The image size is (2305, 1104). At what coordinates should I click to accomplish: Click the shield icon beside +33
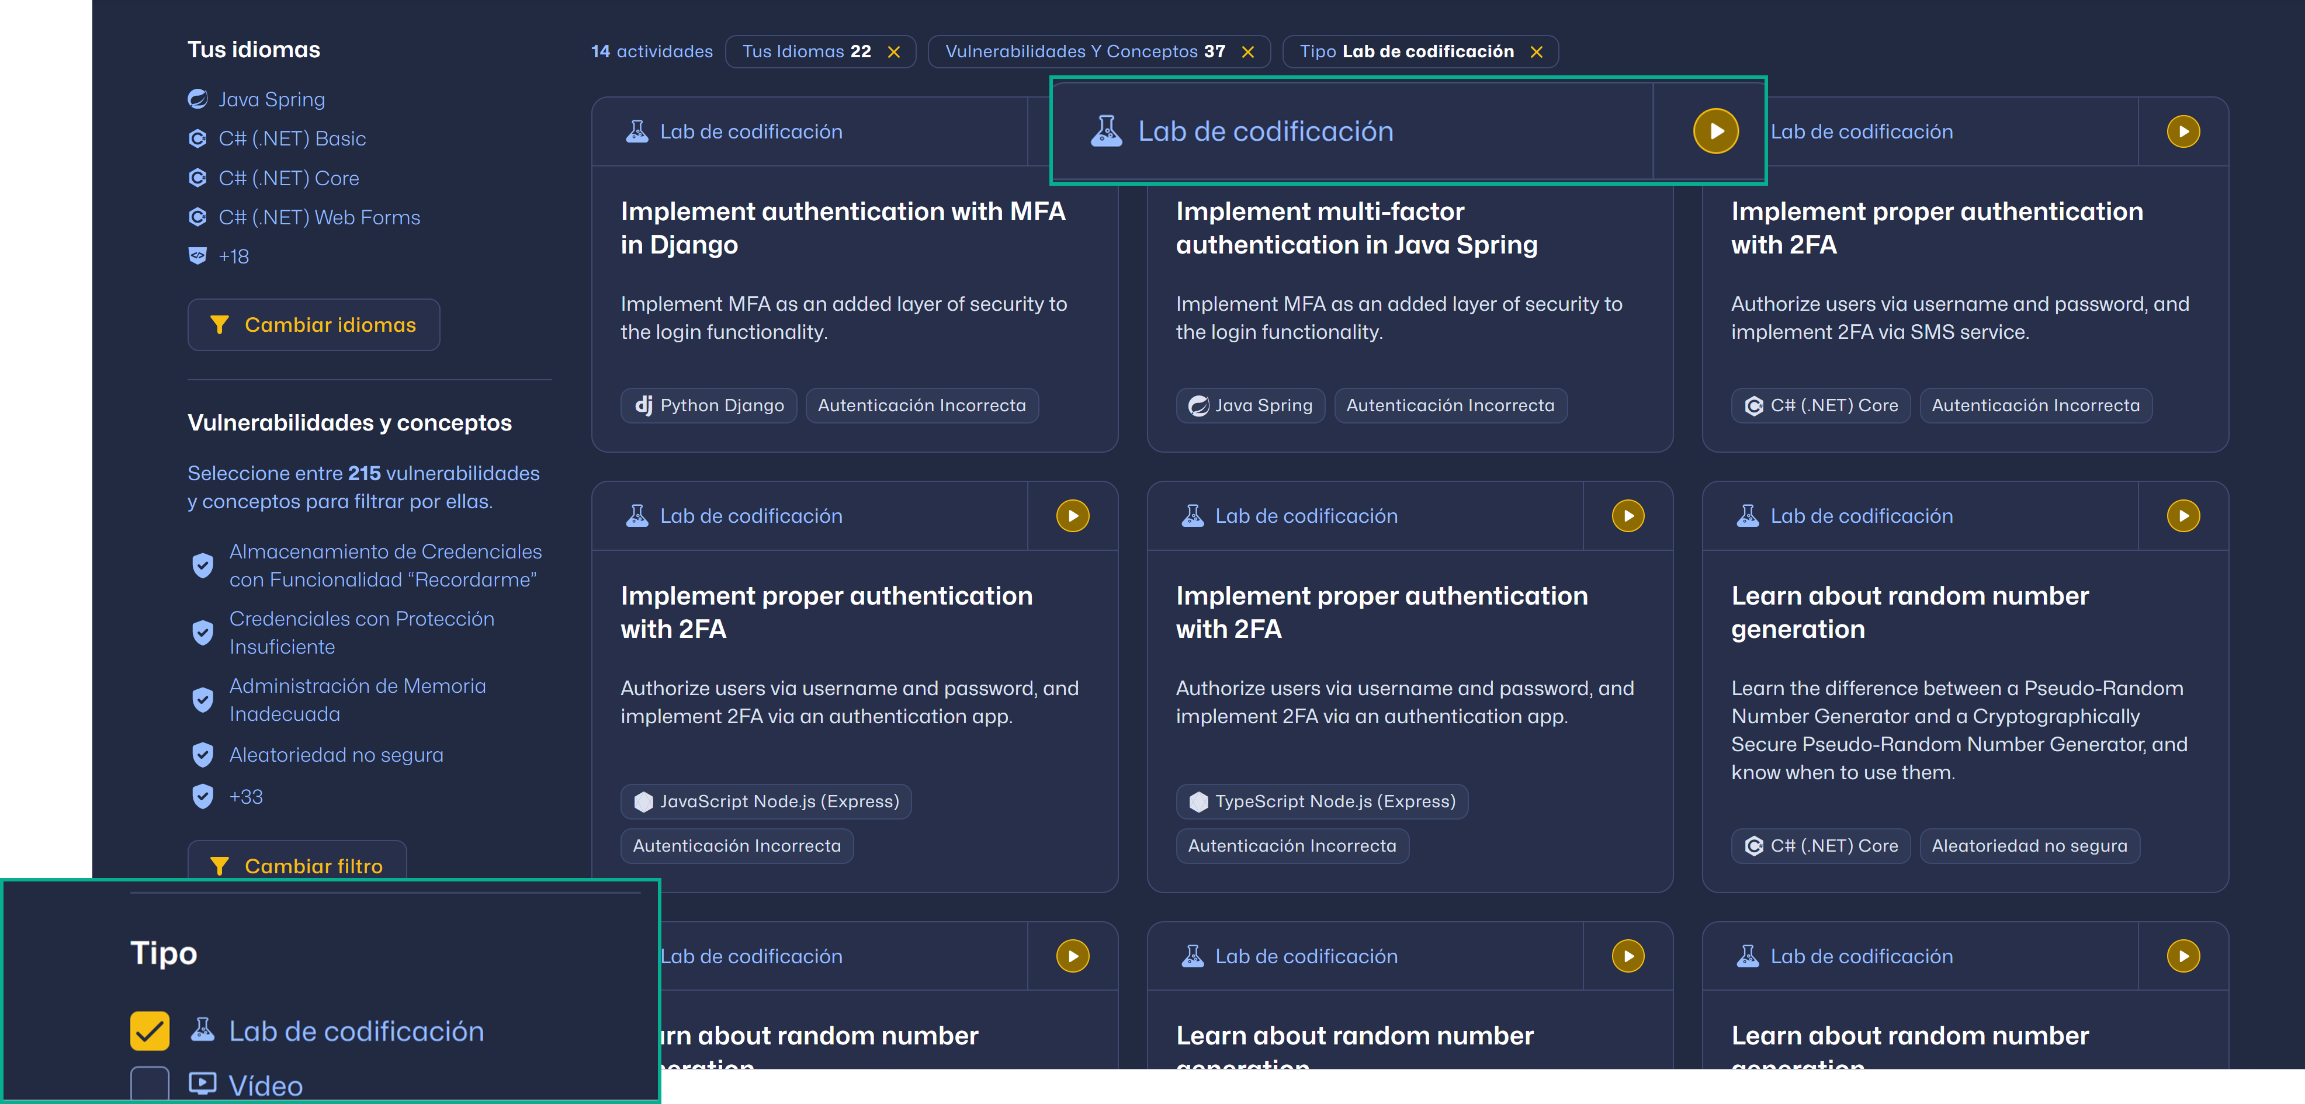pyautogui.click(x=203, y=796)
